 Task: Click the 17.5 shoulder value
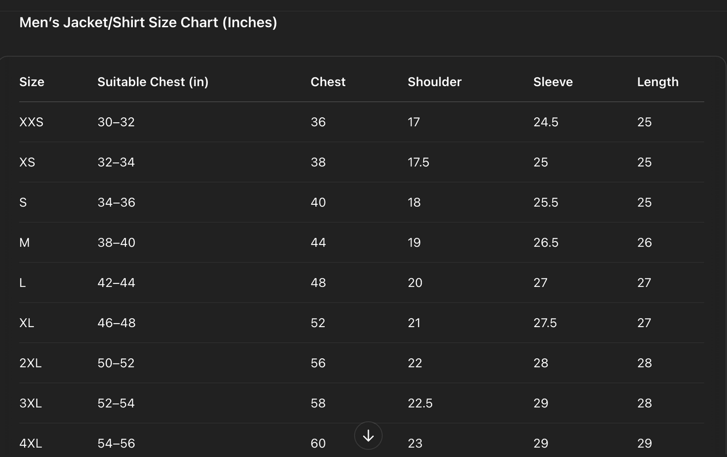418,163
